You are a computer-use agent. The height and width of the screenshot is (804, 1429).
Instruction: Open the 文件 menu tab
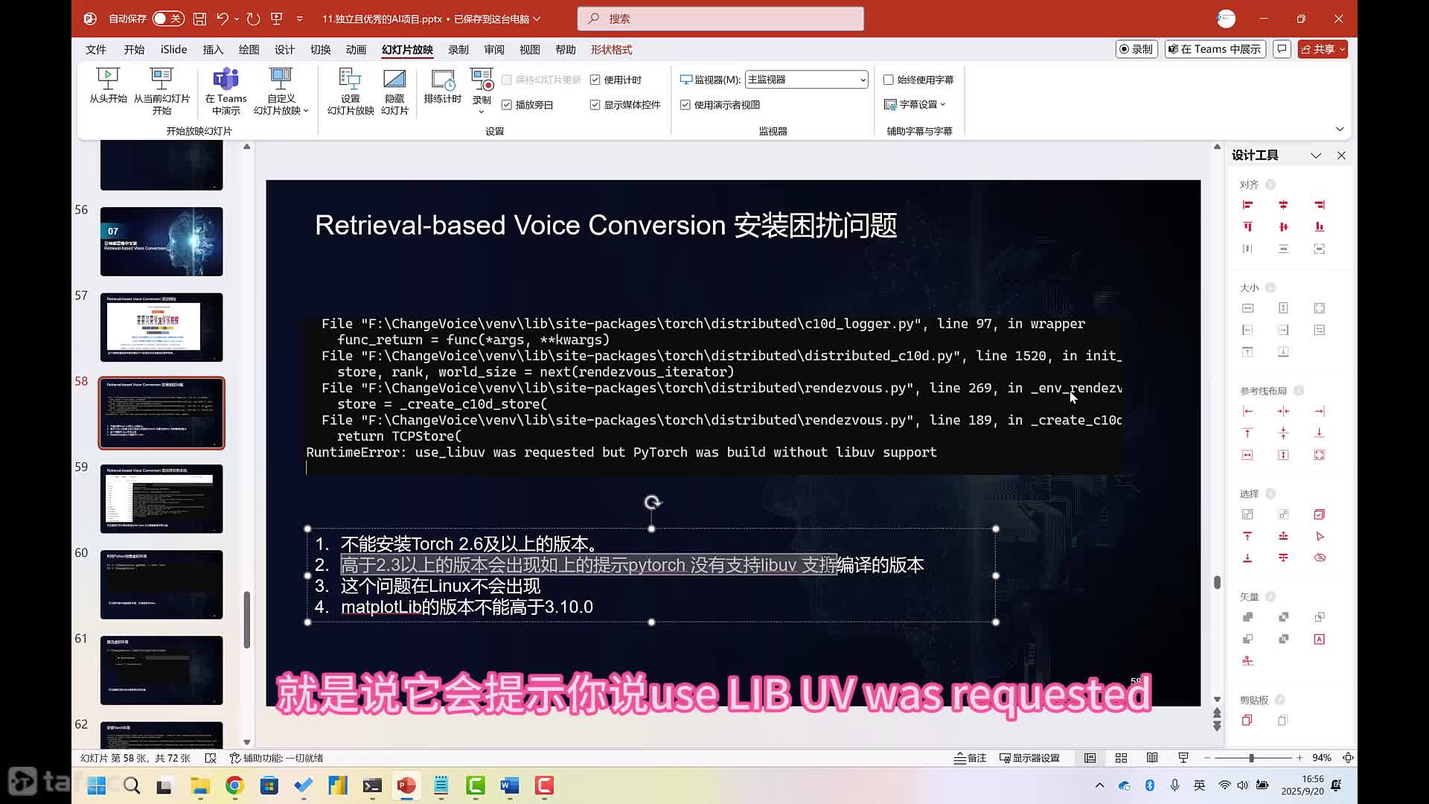coord(96,49)
